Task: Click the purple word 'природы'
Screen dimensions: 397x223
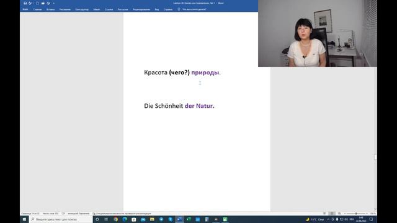Action: [x=205, y=72]
